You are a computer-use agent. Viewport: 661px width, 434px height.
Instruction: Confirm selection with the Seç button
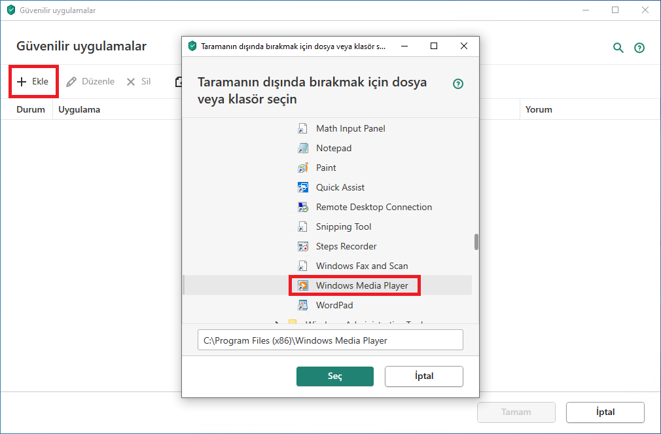coord(334,376)
